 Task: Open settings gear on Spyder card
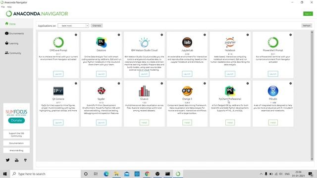[x=119, y=84]
